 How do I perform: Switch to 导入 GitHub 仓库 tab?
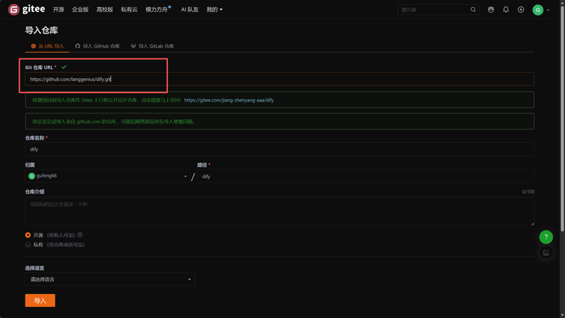(97, 46)
